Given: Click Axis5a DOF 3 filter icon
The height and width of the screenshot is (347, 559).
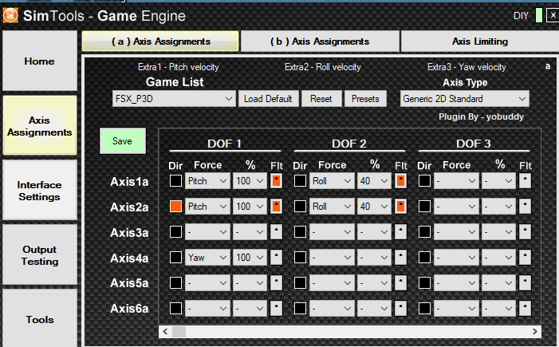Looking at the screenshot, I should point(525,283).
